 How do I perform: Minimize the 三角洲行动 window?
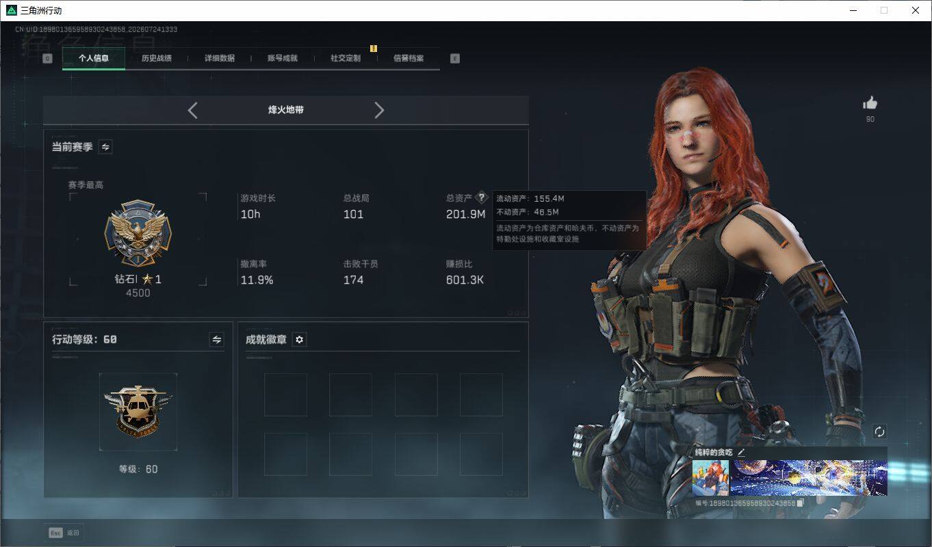pyautogui.click(x=853, y=10)
